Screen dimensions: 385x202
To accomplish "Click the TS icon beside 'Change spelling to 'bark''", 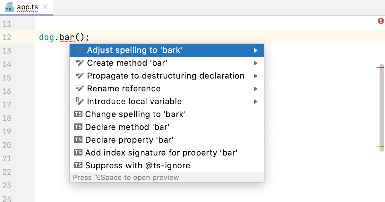I will [x=78, y=114].
